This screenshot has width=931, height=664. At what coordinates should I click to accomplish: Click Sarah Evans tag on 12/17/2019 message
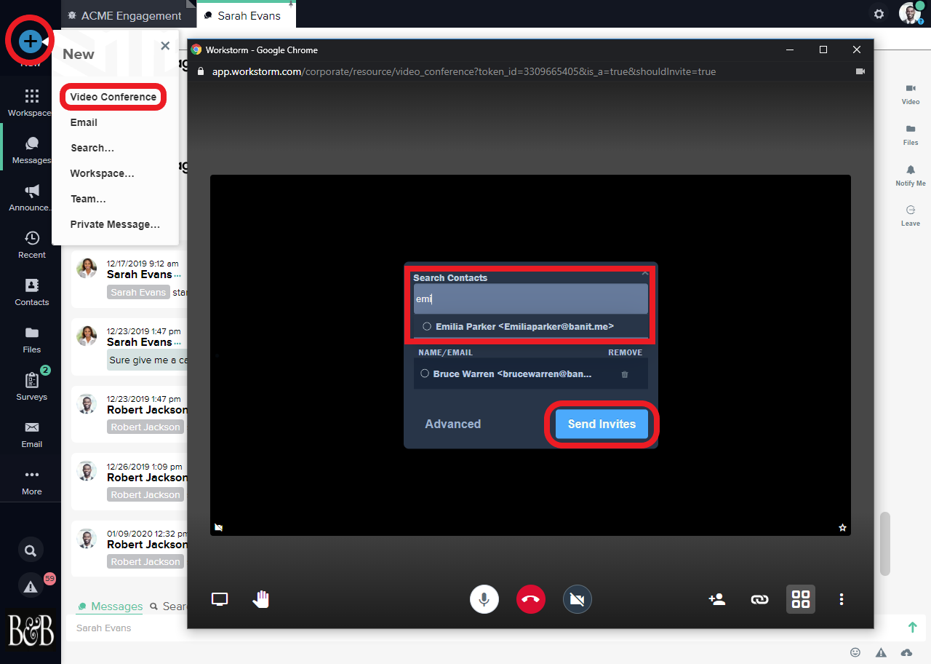click(138, 292)
